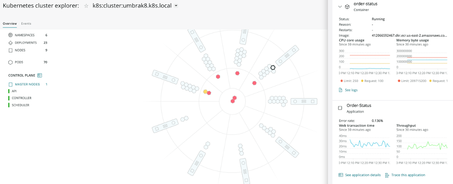
Task: Select the yellow warning pod hexagon
Action: pos(205,92)
